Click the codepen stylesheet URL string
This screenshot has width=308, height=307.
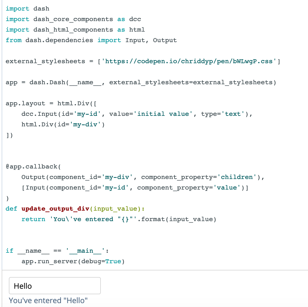point(189,61)
